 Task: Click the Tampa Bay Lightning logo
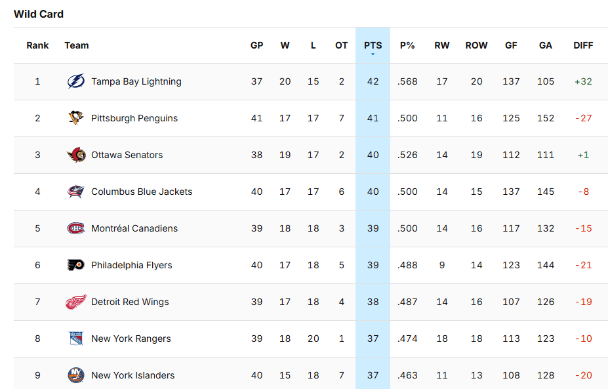76,82
